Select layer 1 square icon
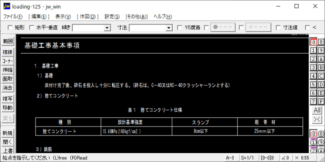The width and height of the screenshot is (325, 162). pyautogui.click(x=314, y=51)
